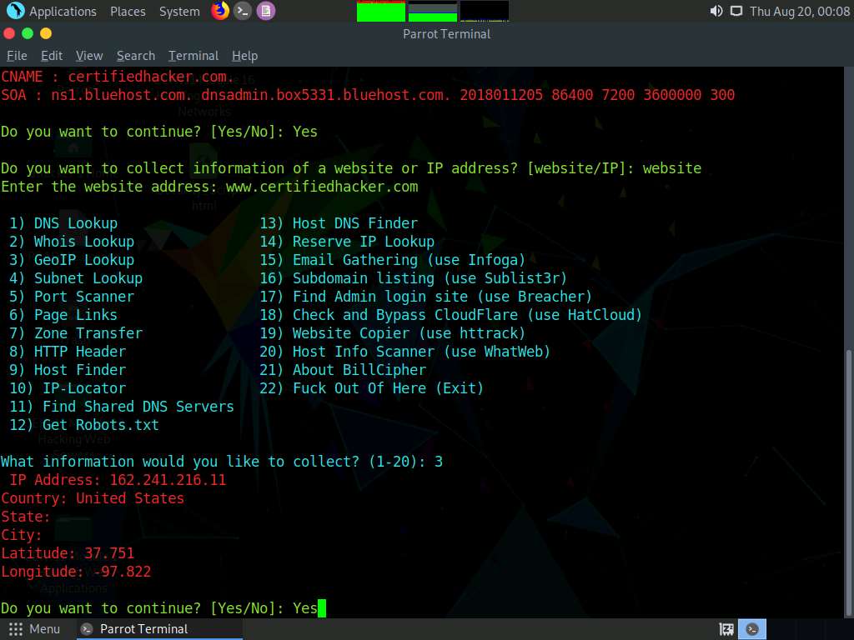
Task: Open the Applications menu in top panel
Action: (x=63, y=12)
